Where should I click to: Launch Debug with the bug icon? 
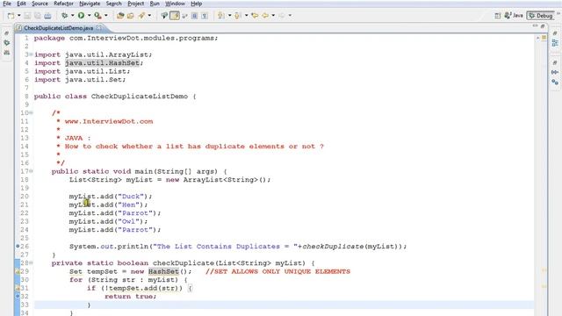[x=64, y=16]
